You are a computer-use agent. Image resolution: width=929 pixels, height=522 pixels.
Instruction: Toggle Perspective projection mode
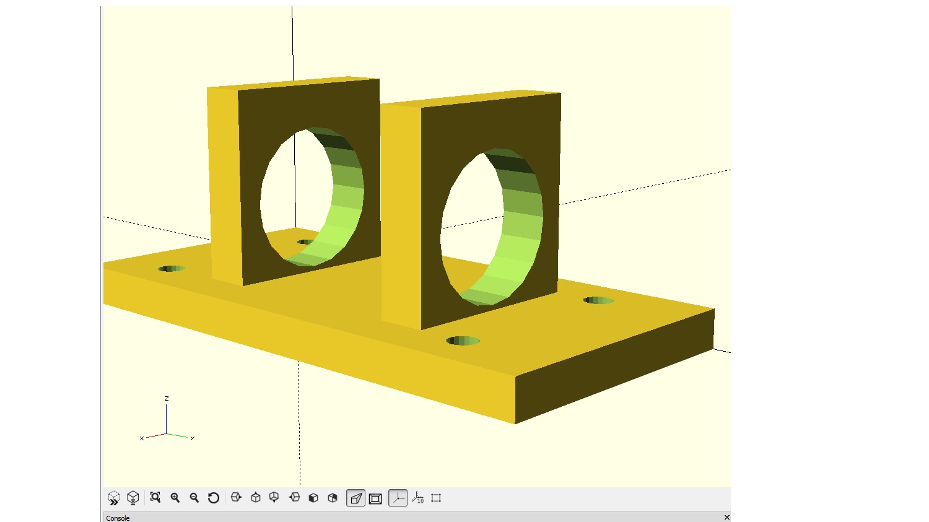tap(355, 498)
